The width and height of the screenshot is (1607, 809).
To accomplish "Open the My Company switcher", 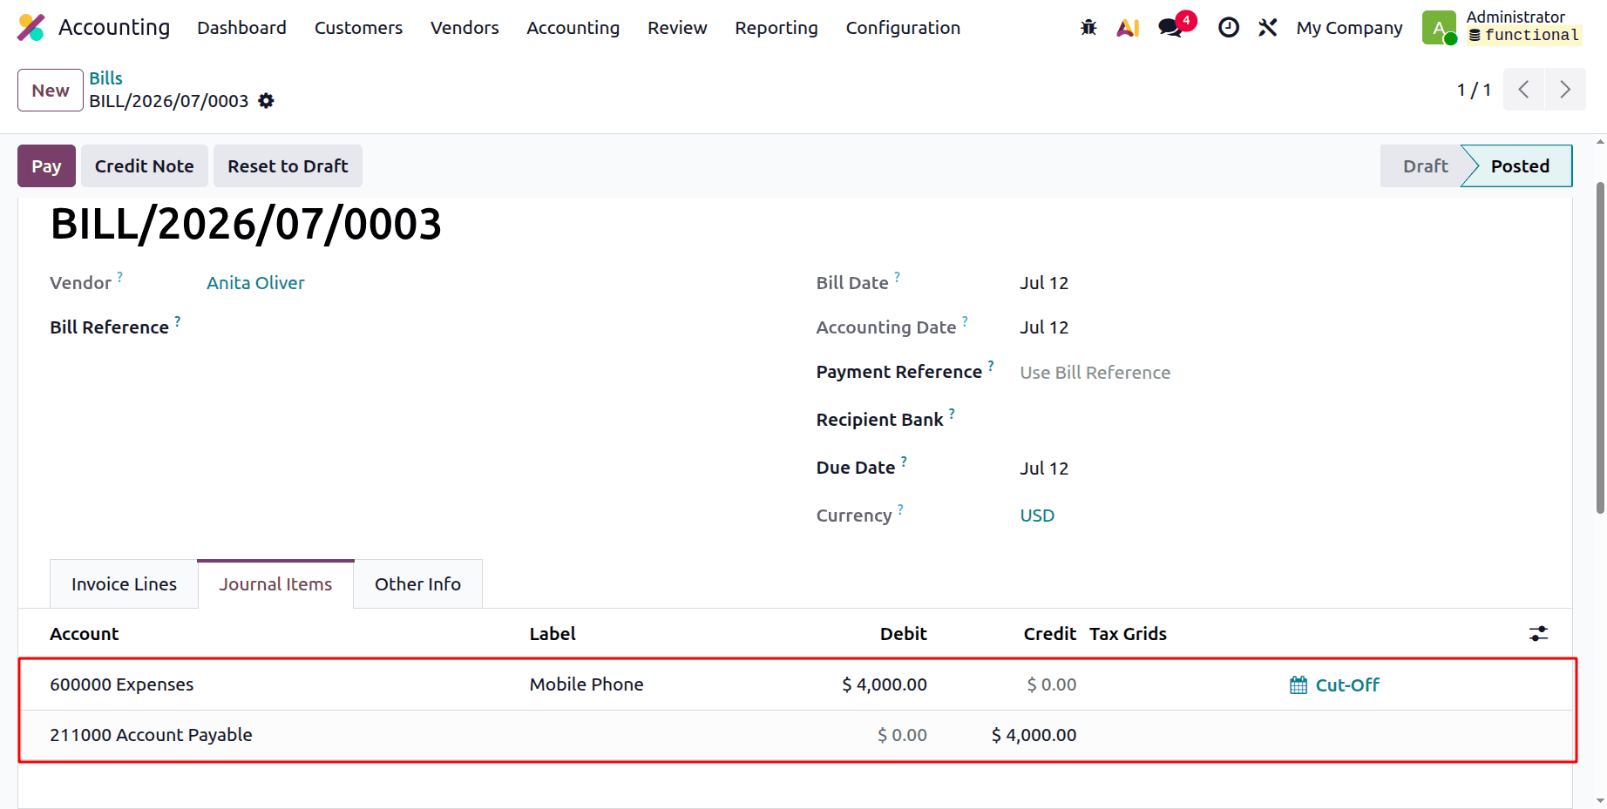I will tap(1349, 28).
